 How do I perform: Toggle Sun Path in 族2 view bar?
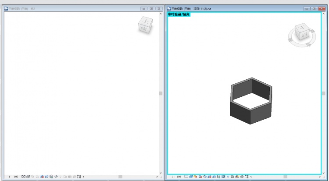33,177
